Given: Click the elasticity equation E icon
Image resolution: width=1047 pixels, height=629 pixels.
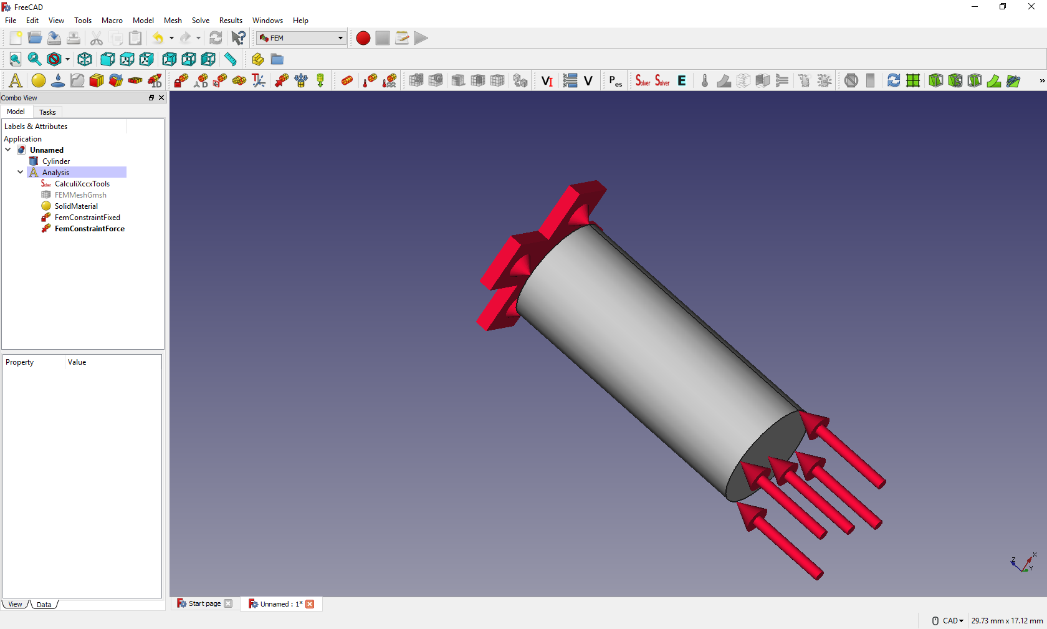Looking at the screenshot, I should (x=682, y=80).
